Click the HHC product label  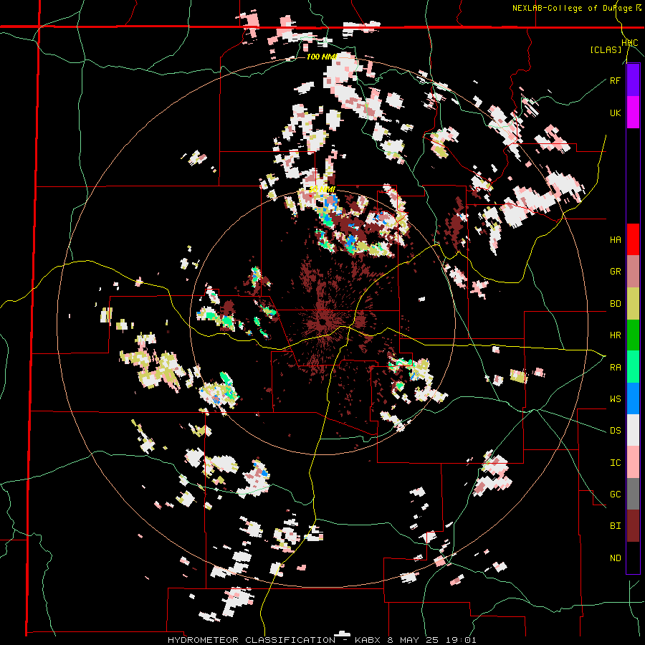click(630, 43)
